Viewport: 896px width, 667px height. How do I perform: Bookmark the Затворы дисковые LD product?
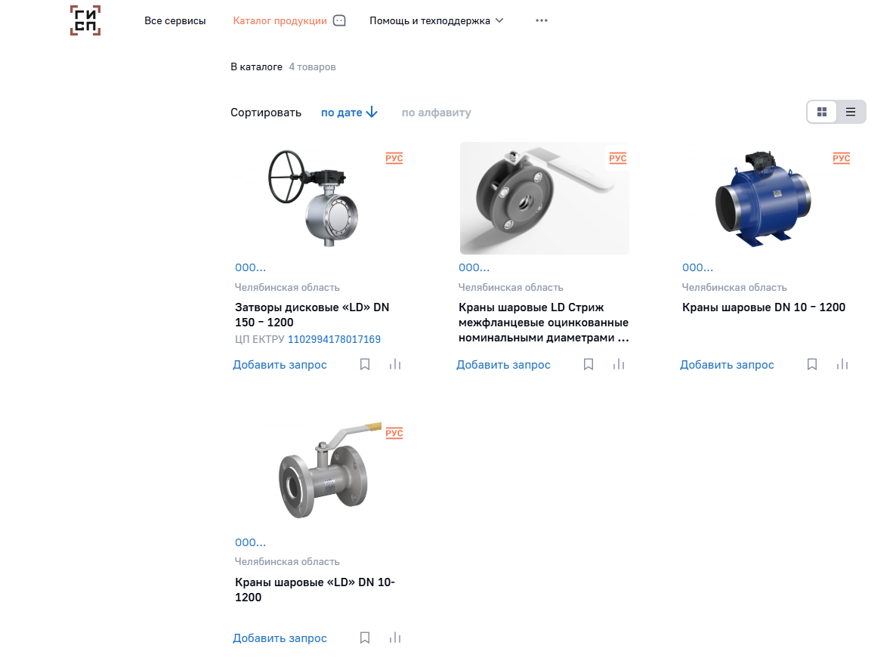click(x=365, y=364)
